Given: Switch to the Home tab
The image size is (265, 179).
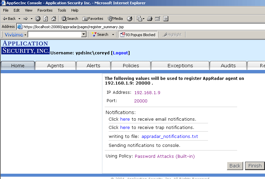Looking at the screenshot, I should coord(18,66).
